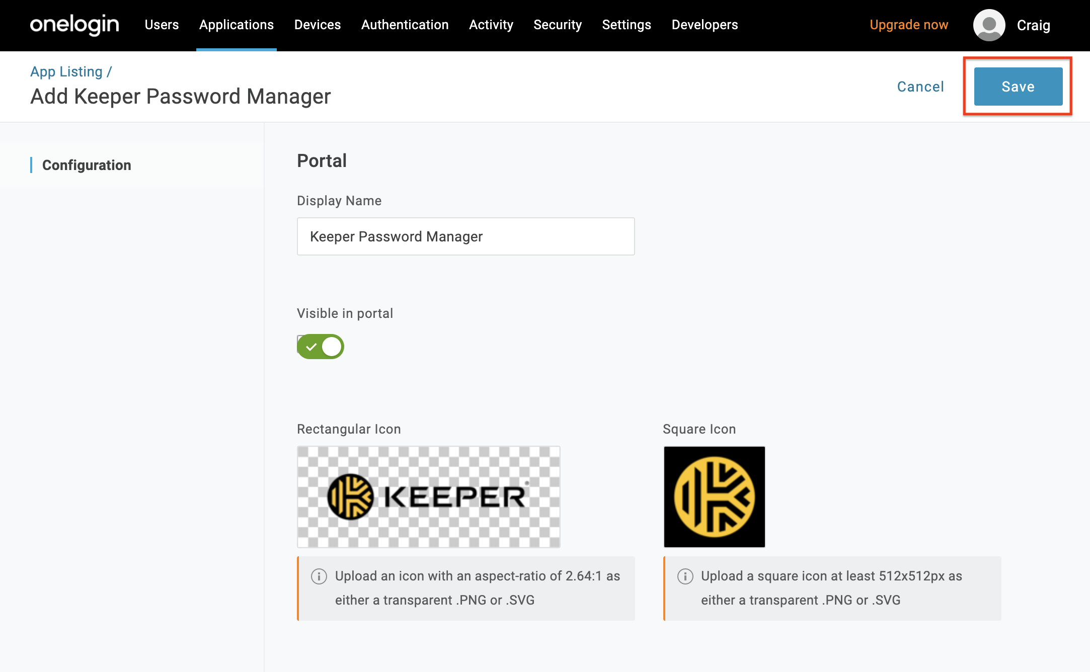Open the Activity menu
Viewport: 1090px width, 672px height.
[491, 25]
